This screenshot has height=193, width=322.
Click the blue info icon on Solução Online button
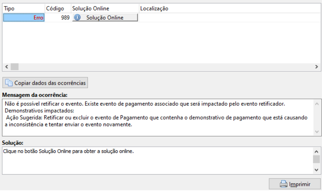pyautogui.click(x=77, y=17)
